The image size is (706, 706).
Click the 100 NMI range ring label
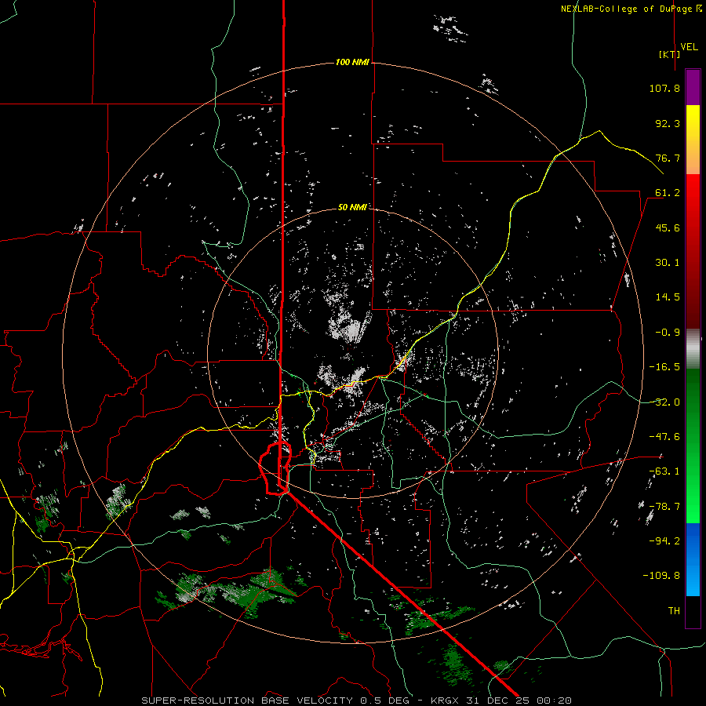tap(352, 62)
